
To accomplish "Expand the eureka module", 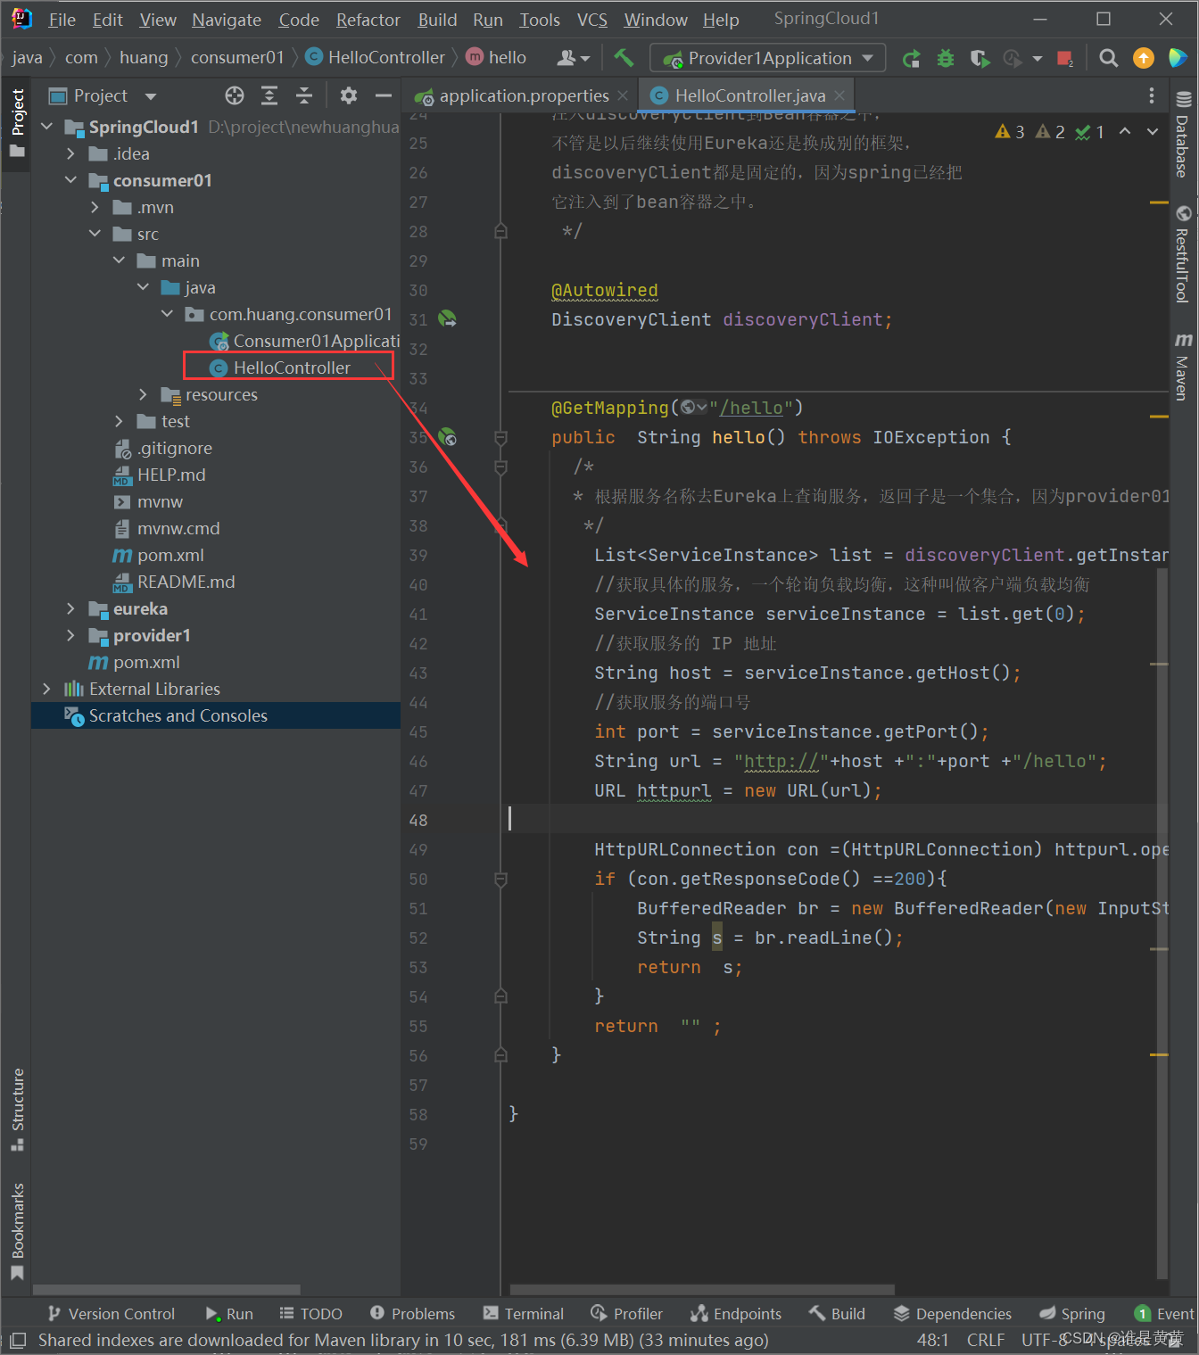I will point(71,608).
